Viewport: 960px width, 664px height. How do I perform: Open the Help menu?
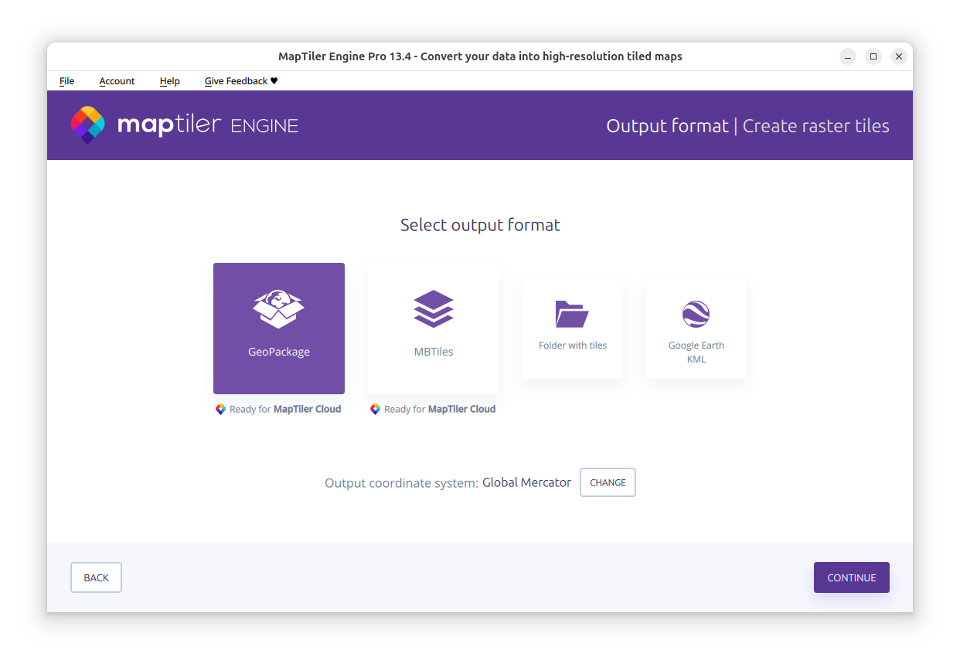[x=169, y=80]
